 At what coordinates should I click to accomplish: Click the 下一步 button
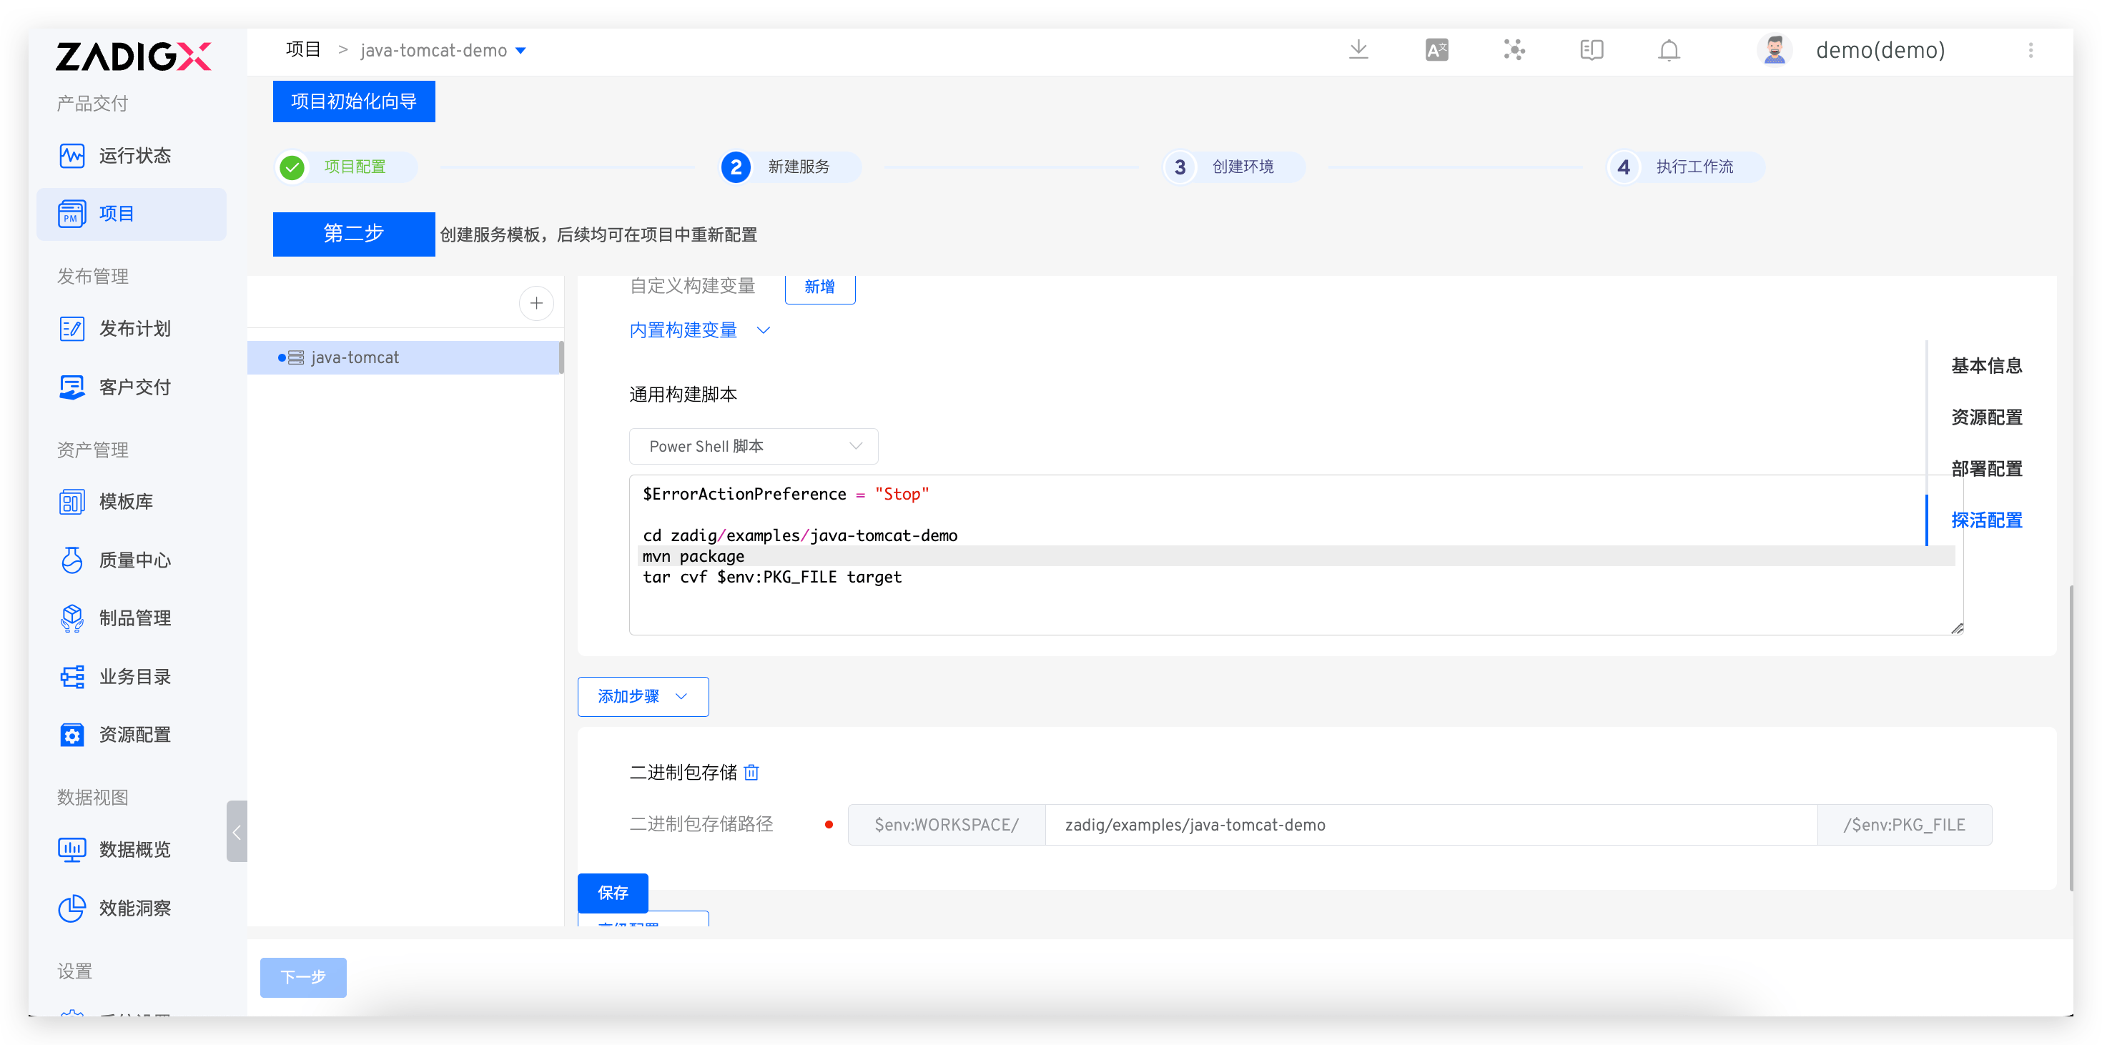(304, 977)
